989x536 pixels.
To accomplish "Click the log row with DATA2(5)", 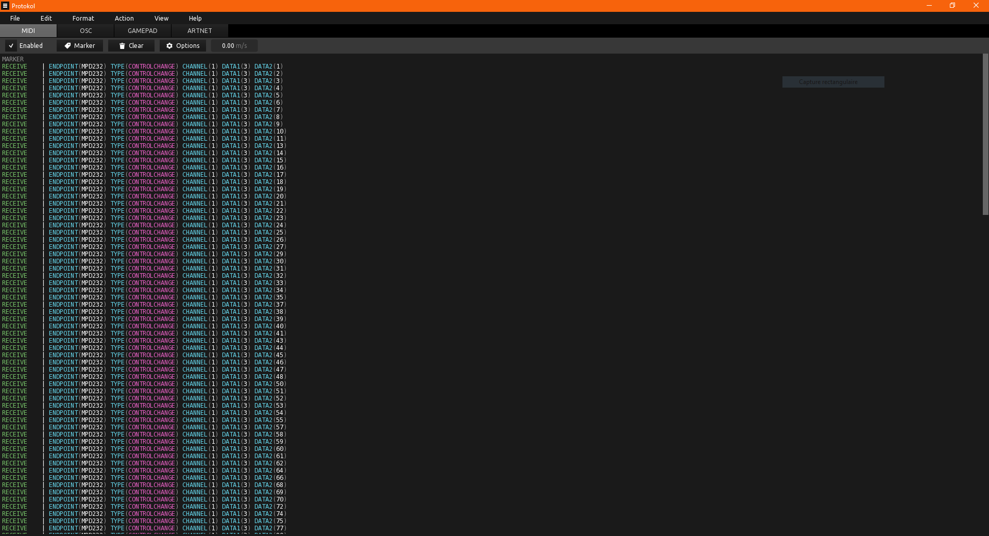I will pyautogui.click(x=143, y=95).
